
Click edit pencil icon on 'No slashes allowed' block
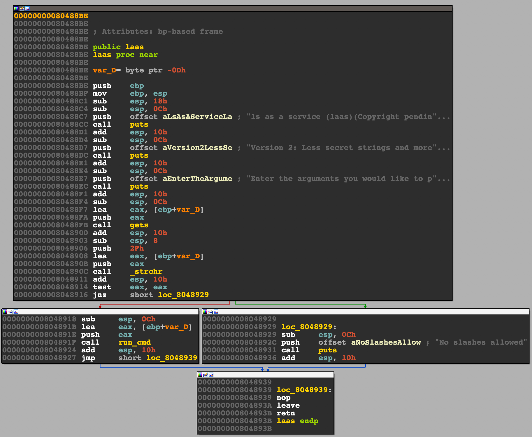210,312
